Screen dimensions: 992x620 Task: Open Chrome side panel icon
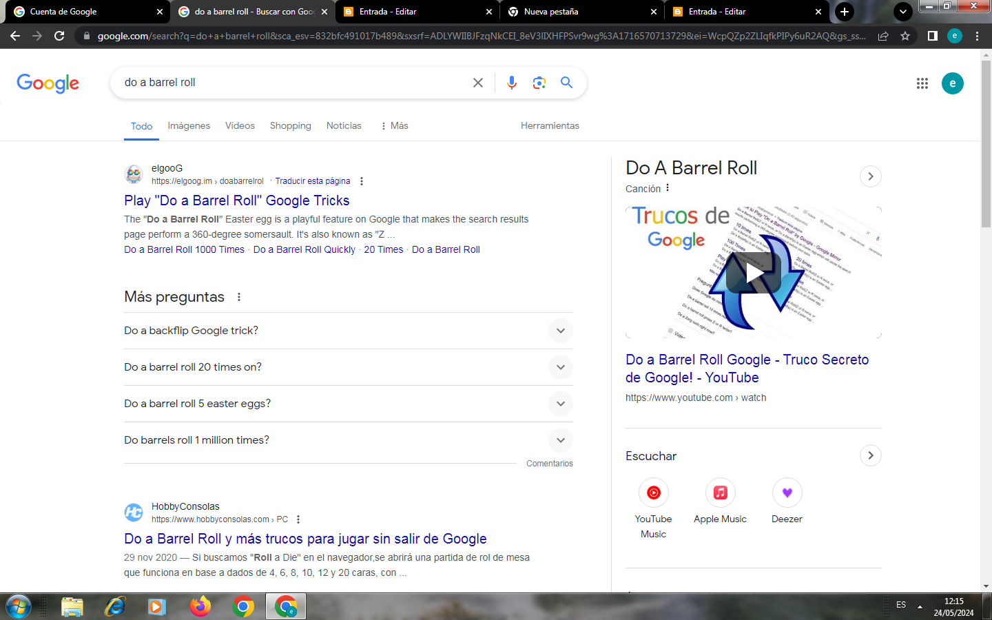point(933,36)
